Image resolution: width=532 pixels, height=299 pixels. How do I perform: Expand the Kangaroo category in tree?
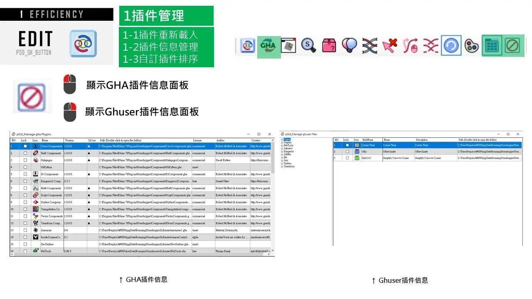pyautogui.click(x=282, y=152)
